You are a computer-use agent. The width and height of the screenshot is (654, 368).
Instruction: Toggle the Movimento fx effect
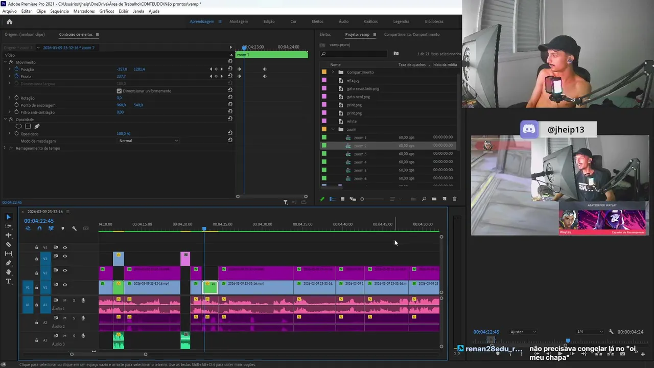11,62
